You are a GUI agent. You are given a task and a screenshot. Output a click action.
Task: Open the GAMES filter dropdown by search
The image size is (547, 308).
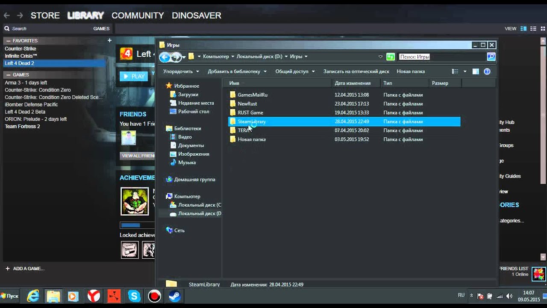101,29
